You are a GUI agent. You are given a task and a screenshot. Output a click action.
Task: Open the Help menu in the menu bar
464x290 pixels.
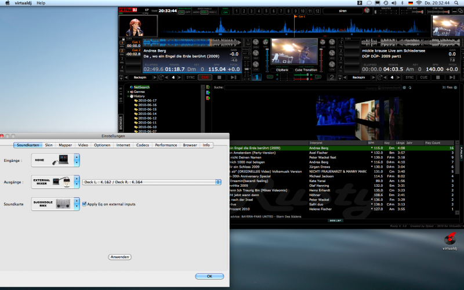[x=41, y=3]
